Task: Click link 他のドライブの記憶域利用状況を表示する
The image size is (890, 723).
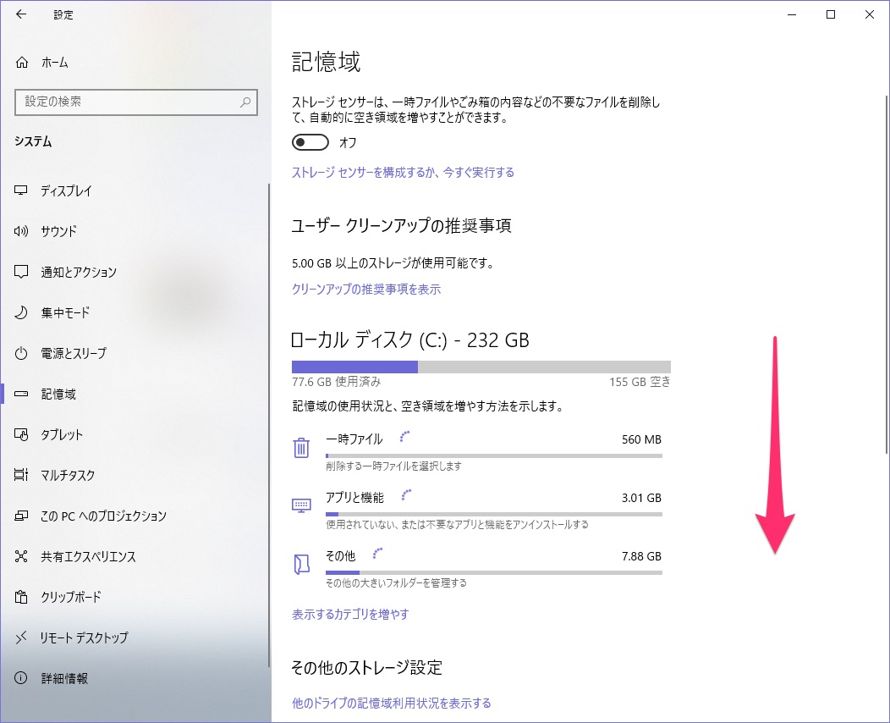Action: (392, 704)
